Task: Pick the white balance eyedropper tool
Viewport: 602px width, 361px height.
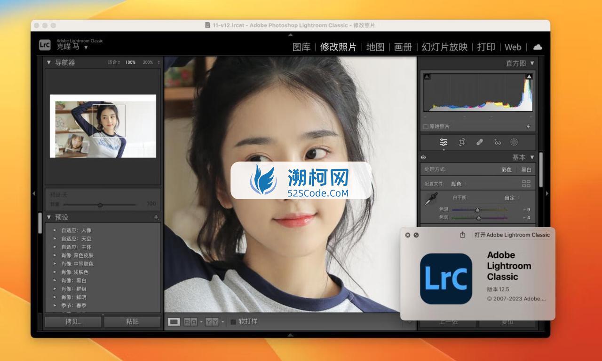Action: [431, 199]
